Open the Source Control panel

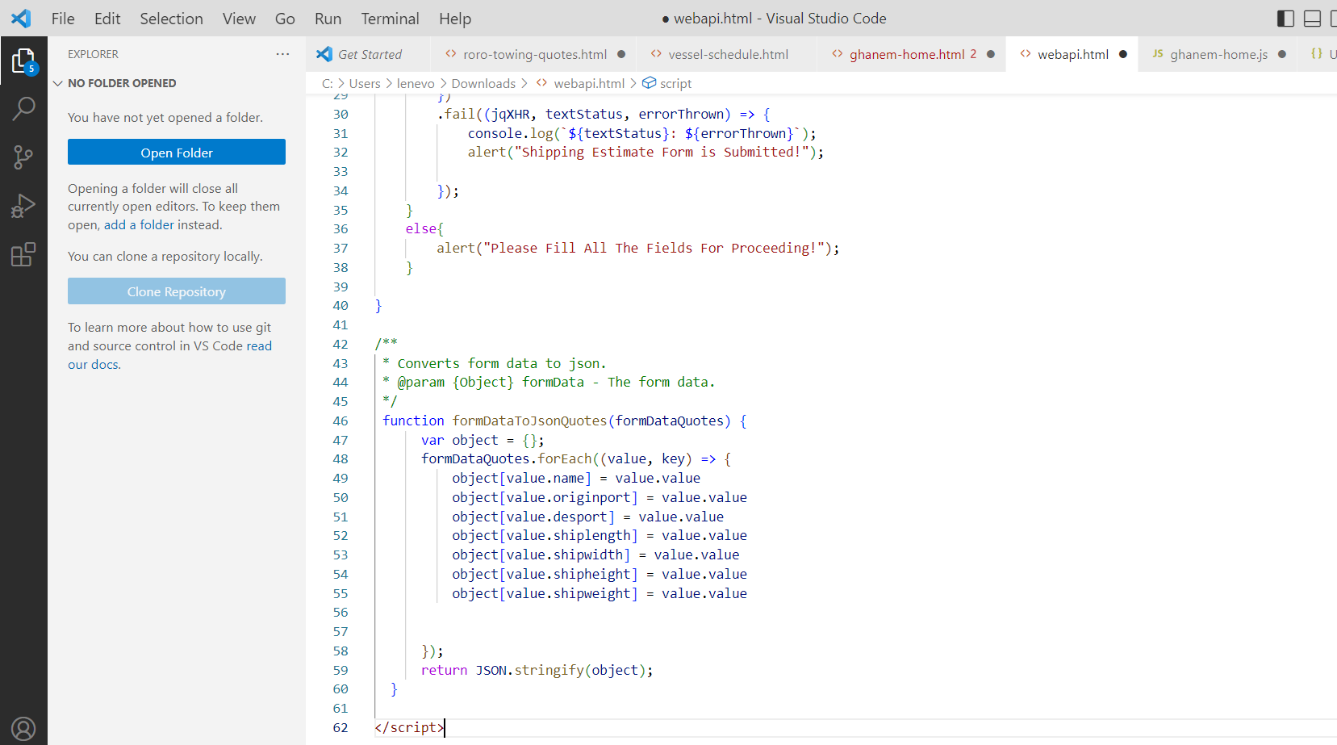tap(24, 157)
